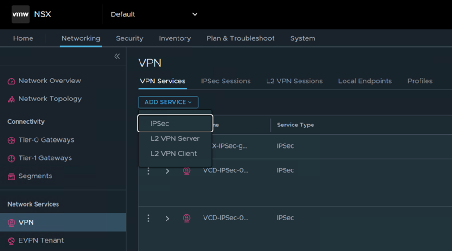Image resolution: width=452 pixels, height=251 pixels.
Task: Select IPSec from the Add Service menu
Action: (175, 123)
